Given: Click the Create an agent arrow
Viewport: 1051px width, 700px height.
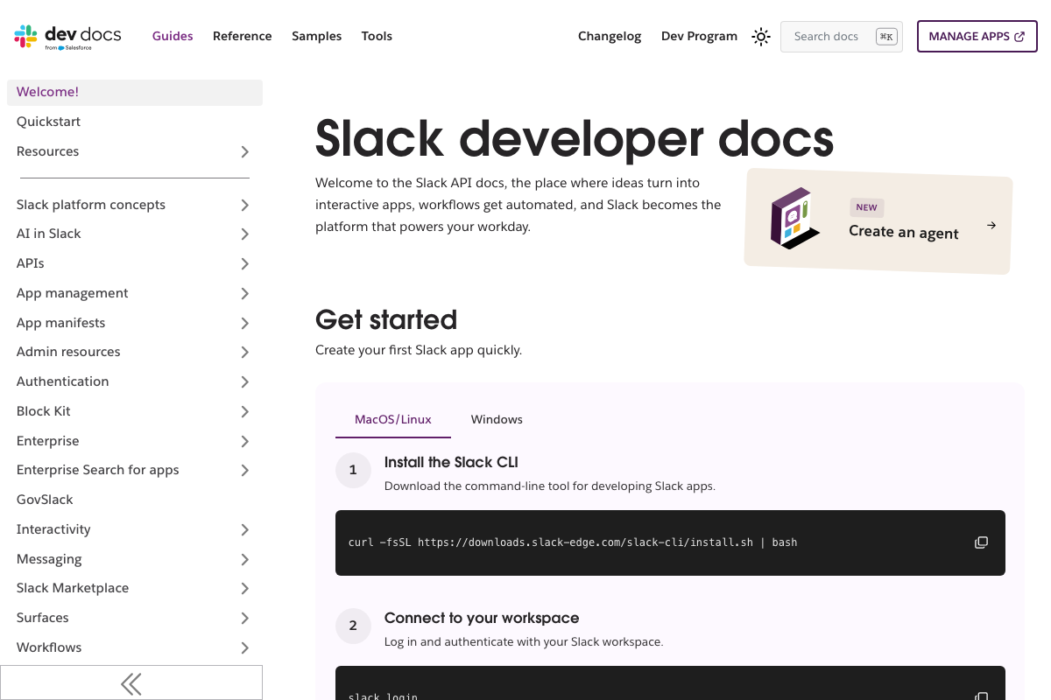Looking at the screenshot, I should tap(991, 226).
